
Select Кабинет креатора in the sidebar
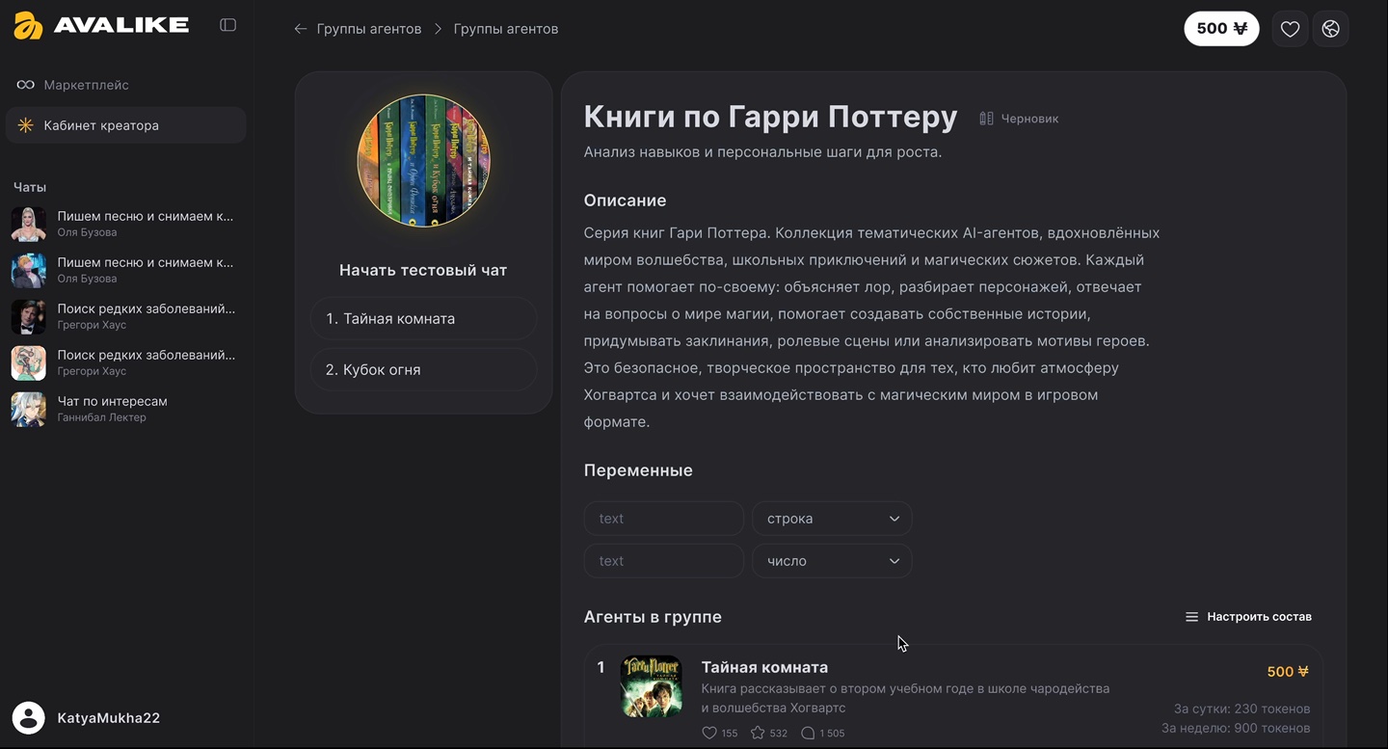[126, 125]
